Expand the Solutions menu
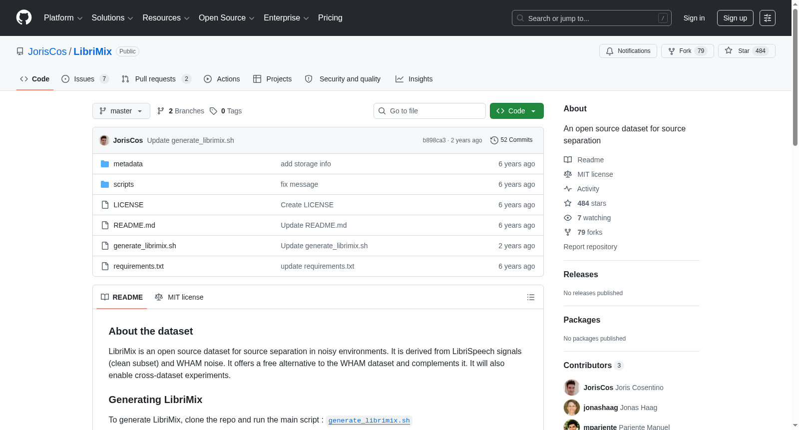 click(x=112, y=18)
